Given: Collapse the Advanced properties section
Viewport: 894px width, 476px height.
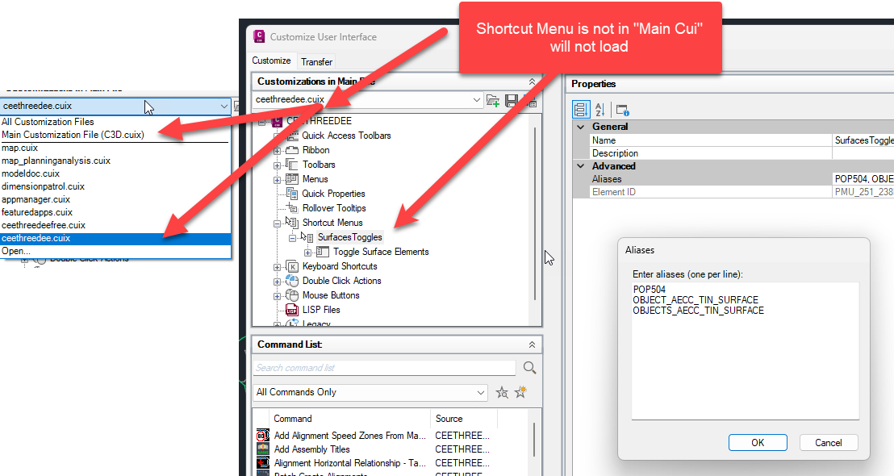Looking at the screenshot, I should (x=581, y=166).
